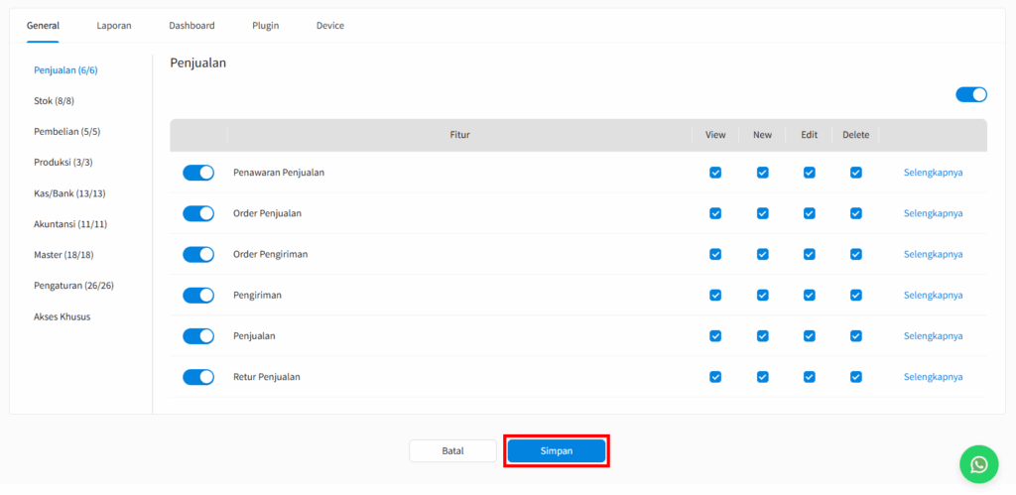
Task: Expand Selengkapnya for Penawaran Penjualan
Action: pyautogui.click(x=933, y=173)
